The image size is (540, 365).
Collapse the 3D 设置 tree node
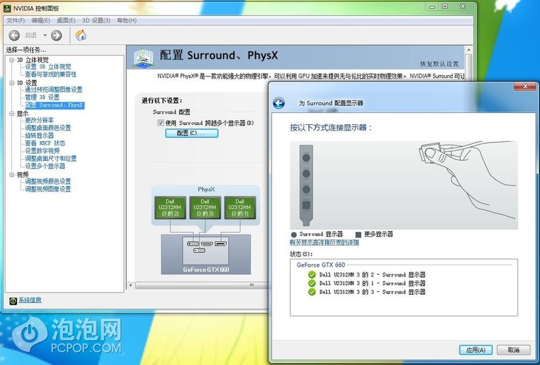[x=12, y=83]
